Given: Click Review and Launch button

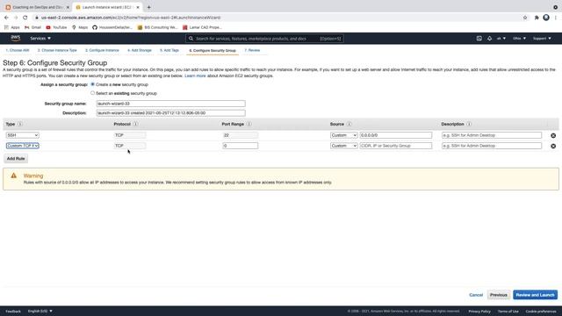Looking at the screenshot, I should coord(535,295).
